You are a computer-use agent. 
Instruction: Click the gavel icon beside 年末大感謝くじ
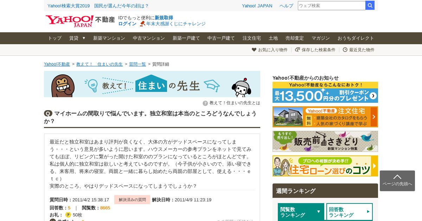[x=142, y=24]
